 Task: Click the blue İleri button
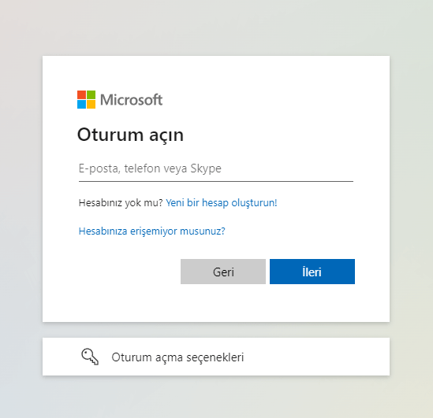tap(312, 272)
